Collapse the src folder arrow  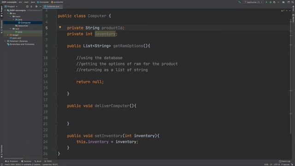pos(8,13)
